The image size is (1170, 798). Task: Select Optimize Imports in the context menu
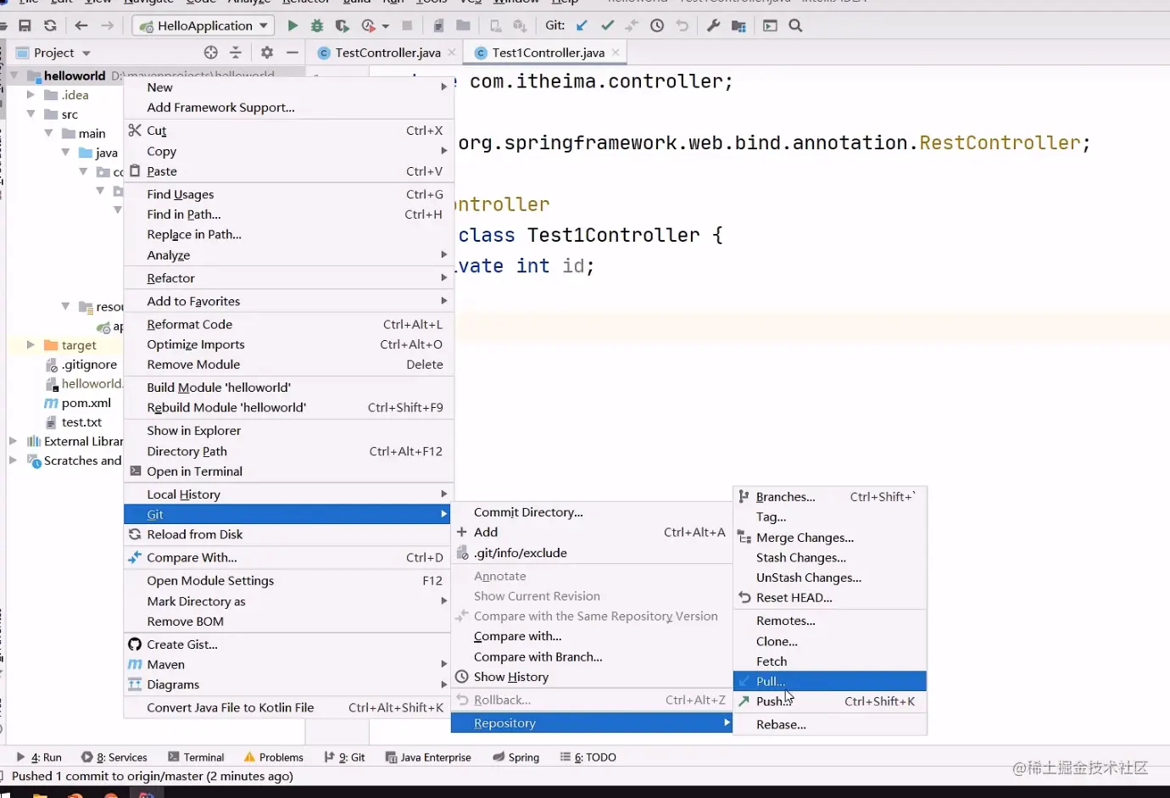coord(288,344)
